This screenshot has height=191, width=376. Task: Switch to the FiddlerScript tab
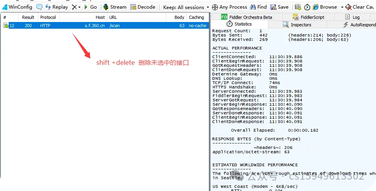[308, 17]
